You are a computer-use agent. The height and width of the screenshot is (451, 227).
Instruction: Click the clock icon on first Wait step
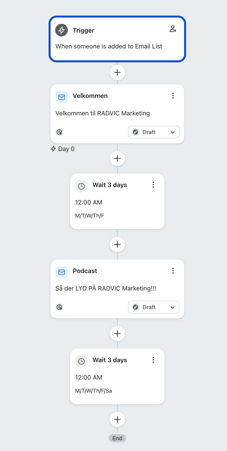81,186
